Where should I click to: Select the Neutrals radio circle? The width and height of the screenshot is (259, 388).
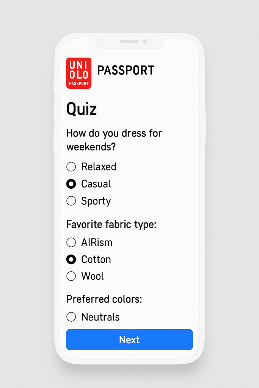click(71, 317)
